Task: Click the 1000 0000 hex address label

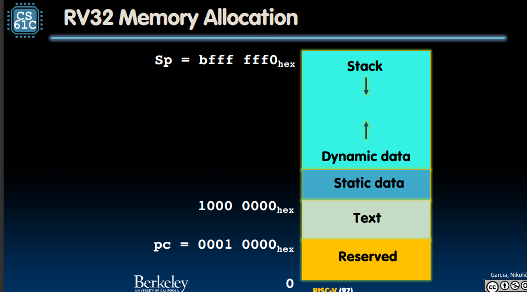Action: [x=246, y=206]
